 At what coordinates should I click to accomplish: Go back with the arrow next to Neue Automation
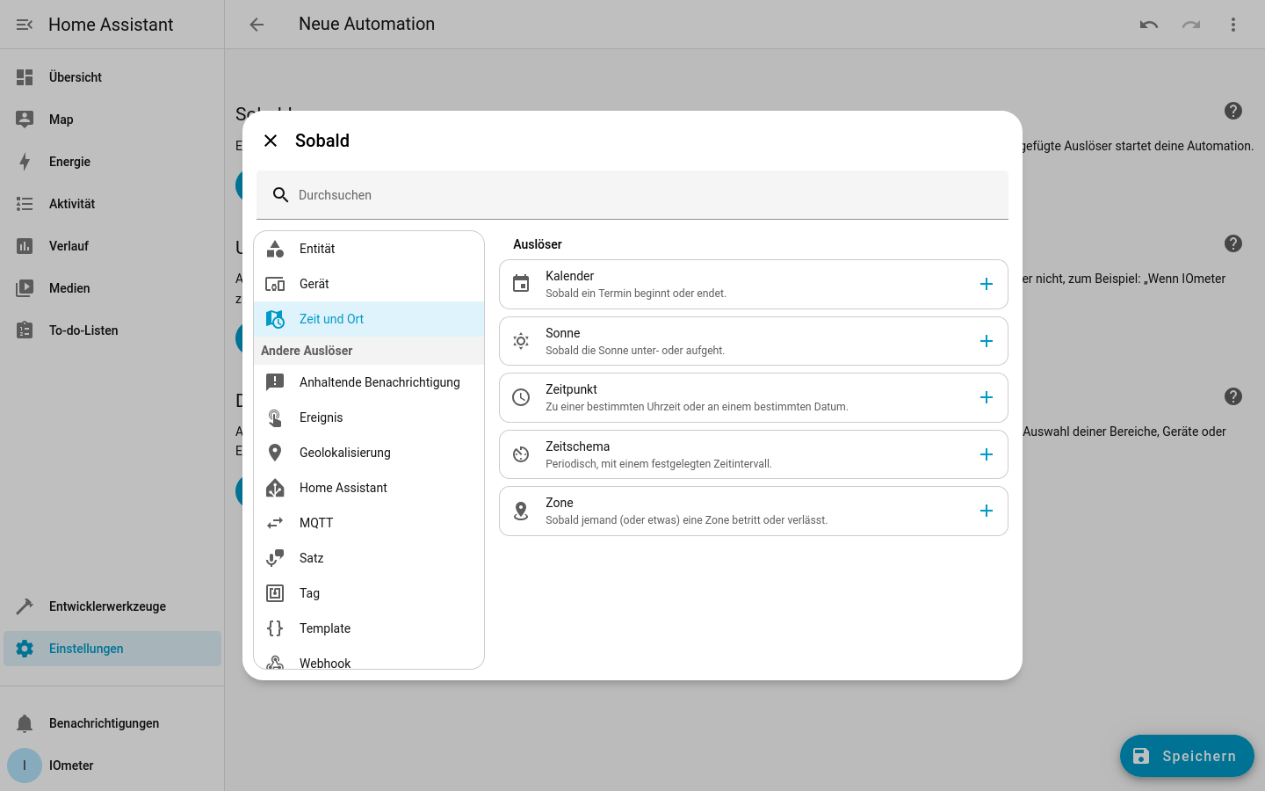pyautogui.click(x=257, y=25)
